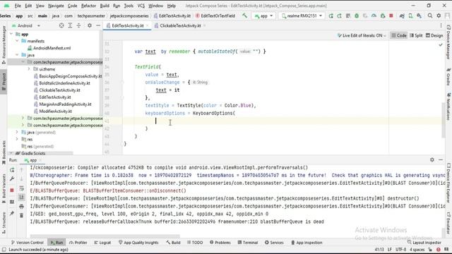Image resolution: width=452 pixels, height=254 pixels.
Task: Switch to ClickableTextActivity.kt editor tab
Action: point(180,25)
